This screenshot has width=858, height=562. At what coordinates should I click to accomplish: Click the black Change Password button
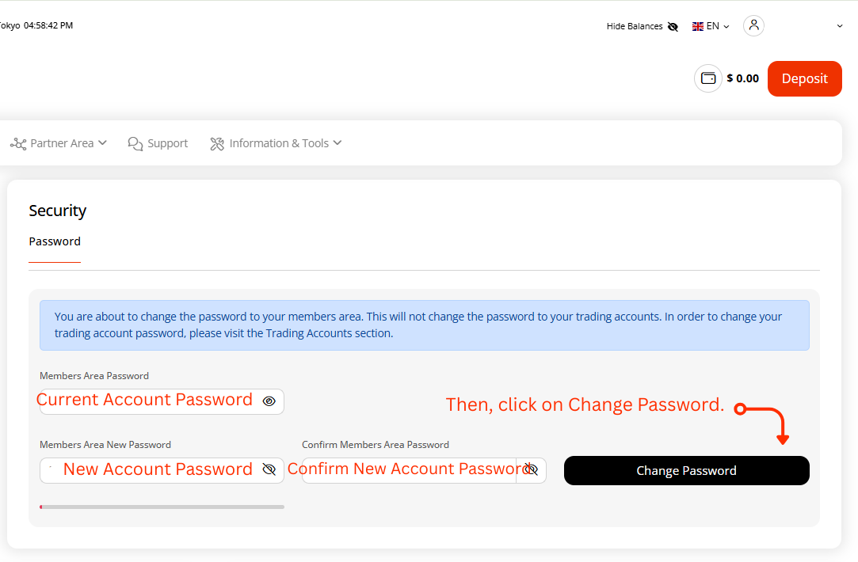(686, 470)
